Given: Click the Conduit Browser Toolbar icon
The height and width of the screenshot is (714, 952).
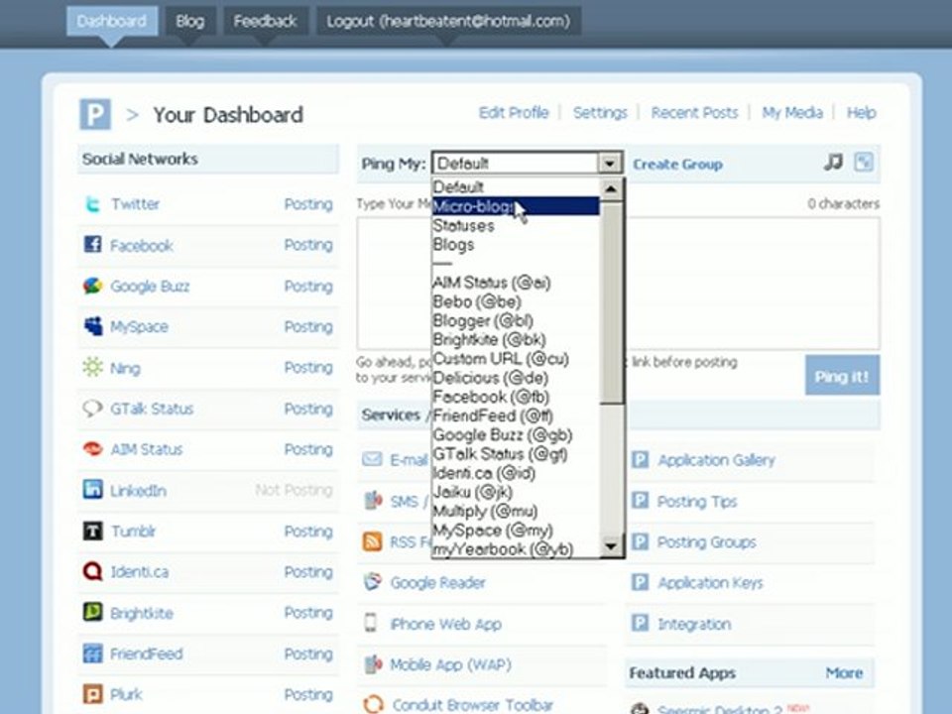Looking at the screenshot, I should pyautogui.click(x=373, y=704).
